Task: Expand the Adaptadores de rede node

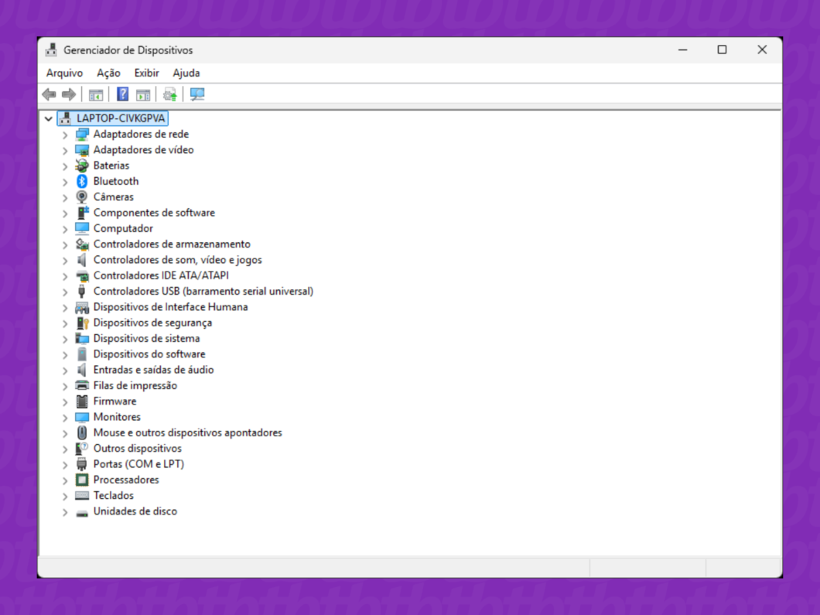Action: (x=65, y=134)
